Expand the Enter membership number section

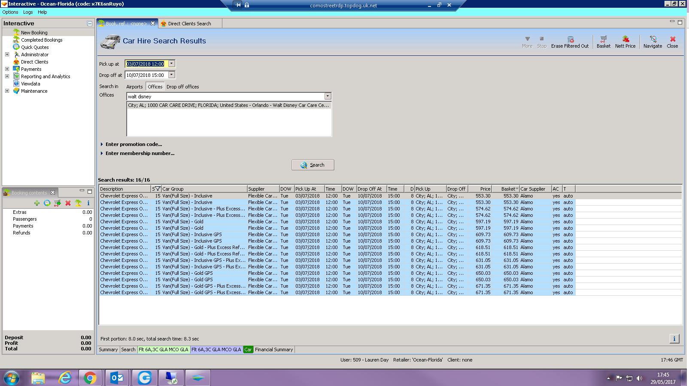point(137,153)
